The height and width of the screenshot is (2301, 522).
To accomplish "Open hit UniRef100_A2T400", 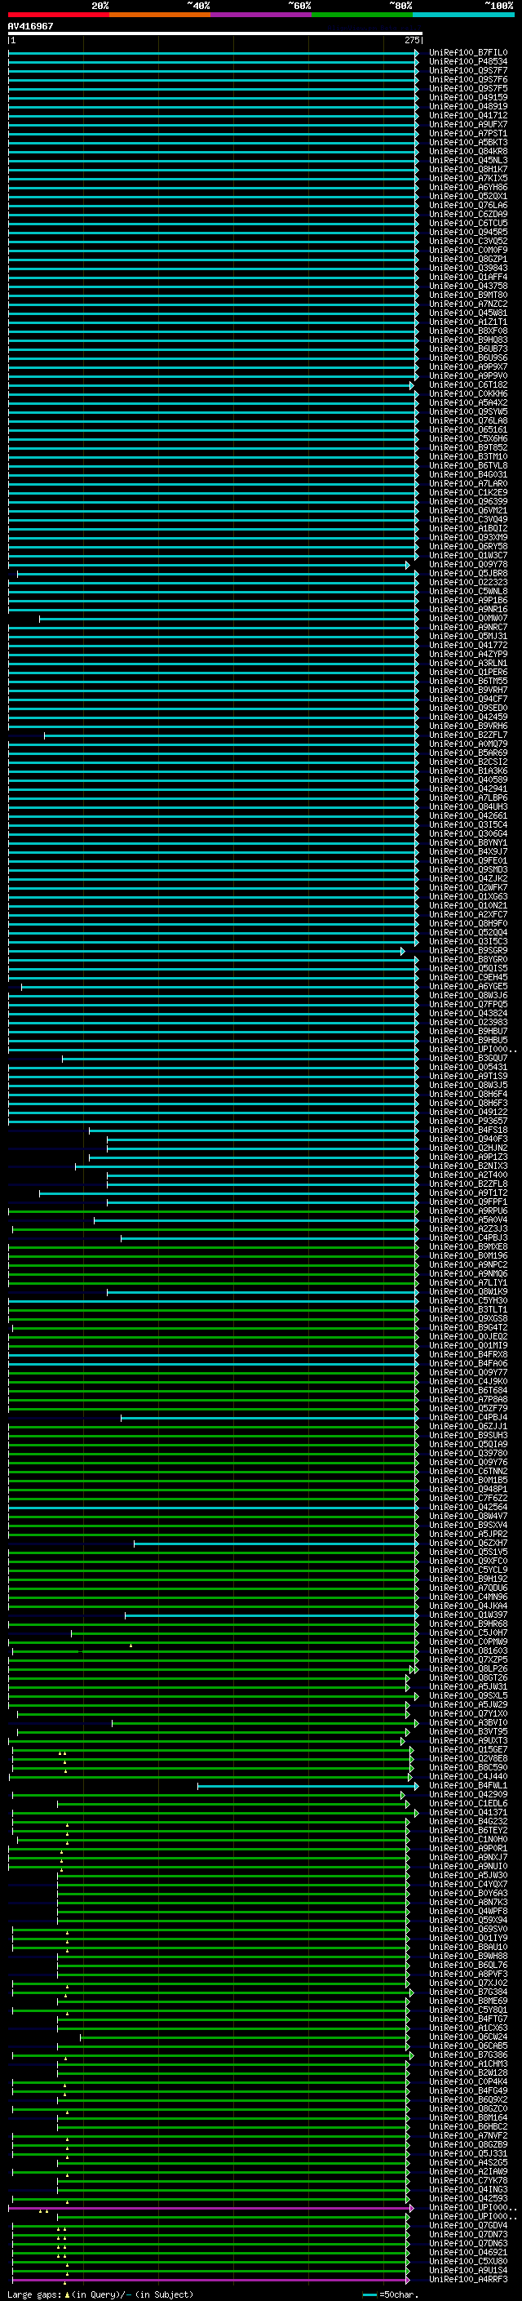I will coord(467,1175).
